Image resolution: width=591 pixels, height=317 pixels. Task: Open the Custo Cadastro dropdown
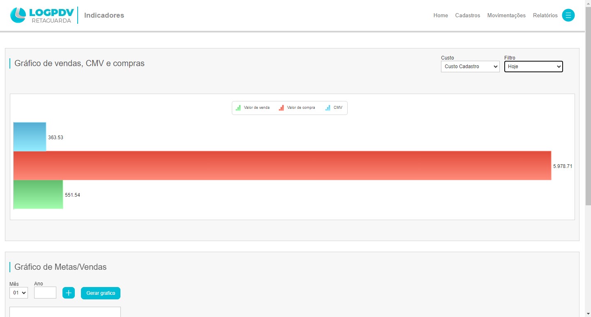coord(470,67)
